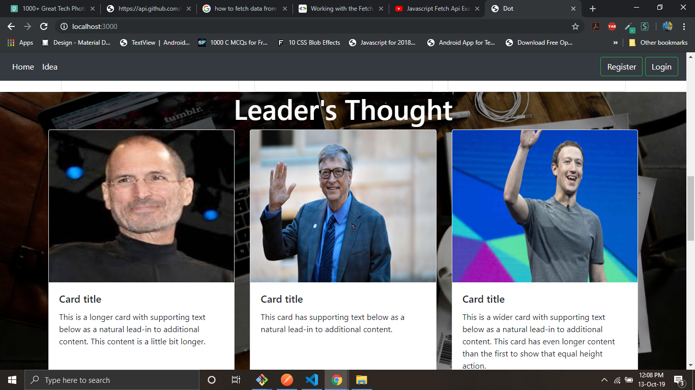Viewport: 695px width, 390px height.
Task: Open Visual Studio Code from taskbar
Action: (312, 380)
